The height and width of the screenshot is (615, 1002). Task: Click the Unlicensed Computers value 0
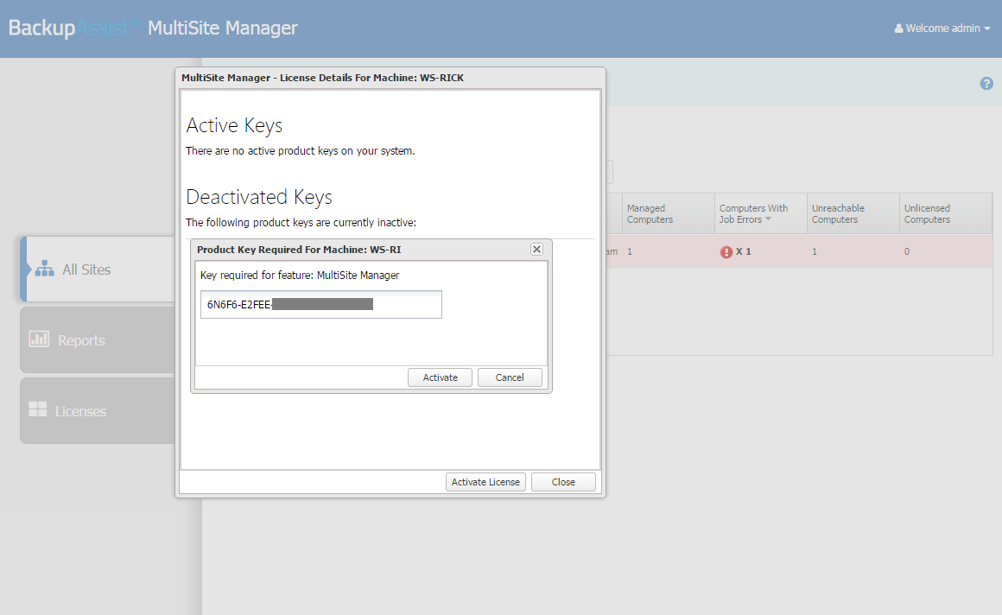click(907, 252)
